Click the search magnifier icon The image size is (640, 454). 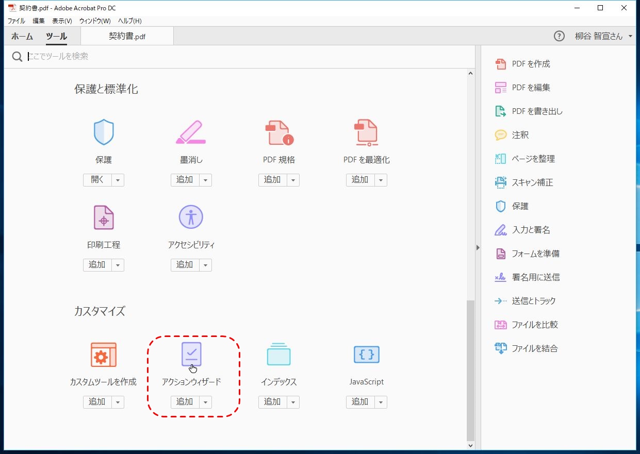pos(17,56)
